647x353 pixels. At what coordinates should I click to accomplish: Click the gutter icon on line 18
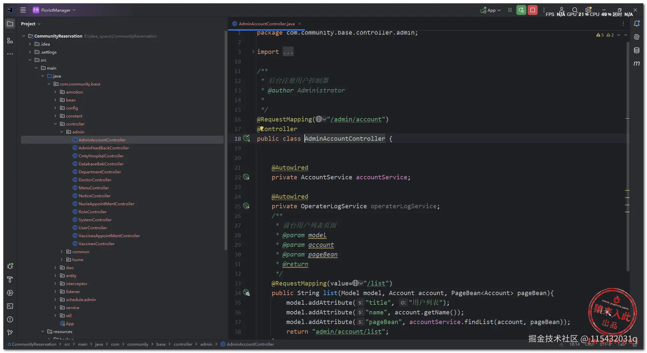[x=246, y=138]
